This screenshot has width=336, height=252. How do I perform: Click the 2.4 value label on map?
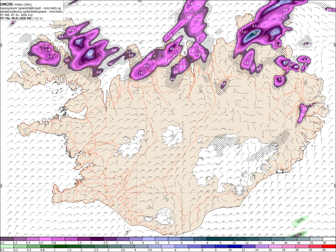[244, 32]
